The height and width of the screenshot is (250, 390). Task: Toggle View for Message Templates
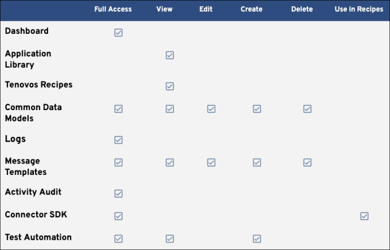169,162
